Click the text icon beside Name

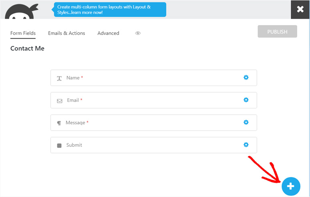point(59,78)
